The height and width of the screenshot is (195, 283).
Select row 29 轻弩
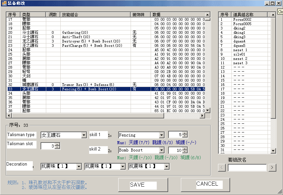tap(105, 72)
